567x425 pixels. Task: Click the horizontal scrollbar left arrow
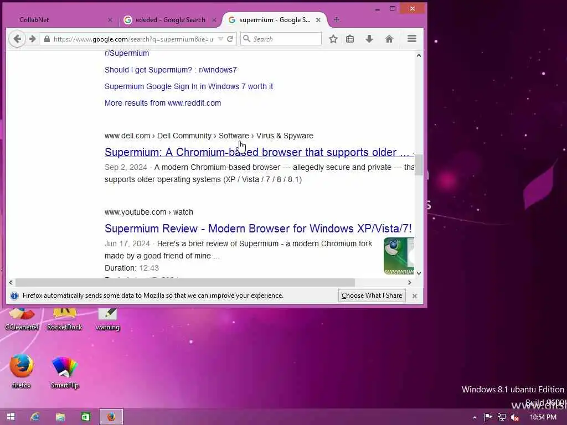11,282
